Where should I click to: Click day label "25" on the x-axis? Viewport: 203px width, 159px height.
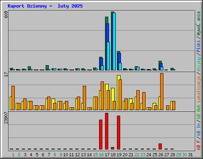pyautogui.click(x=155, y=155)
